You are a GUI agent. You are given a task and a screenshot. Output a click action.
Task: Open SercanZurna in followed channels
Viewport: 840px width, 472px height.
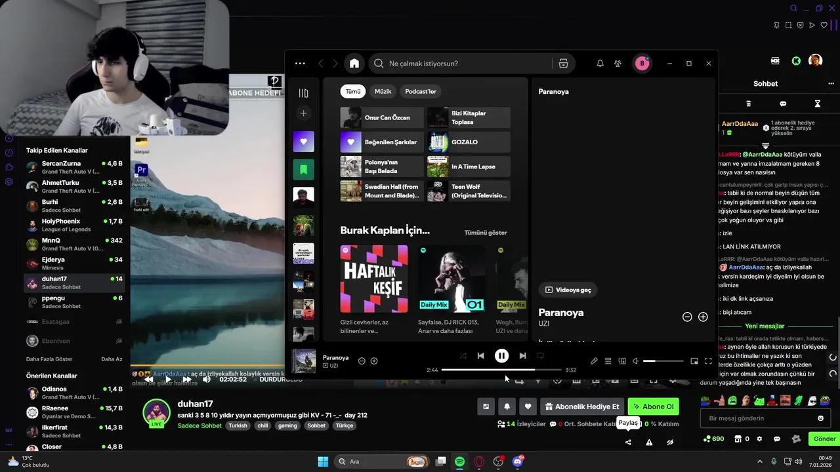pos(74,167)
